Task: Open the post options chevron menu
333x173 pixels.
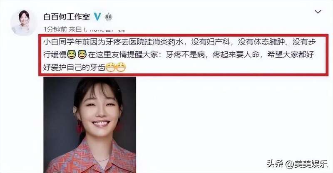Action: [318, 12]
